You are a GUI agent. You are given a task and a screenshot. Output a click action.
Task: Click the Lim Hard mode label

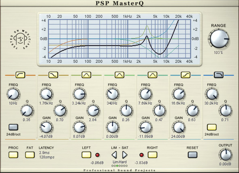(x=119, y=162)
